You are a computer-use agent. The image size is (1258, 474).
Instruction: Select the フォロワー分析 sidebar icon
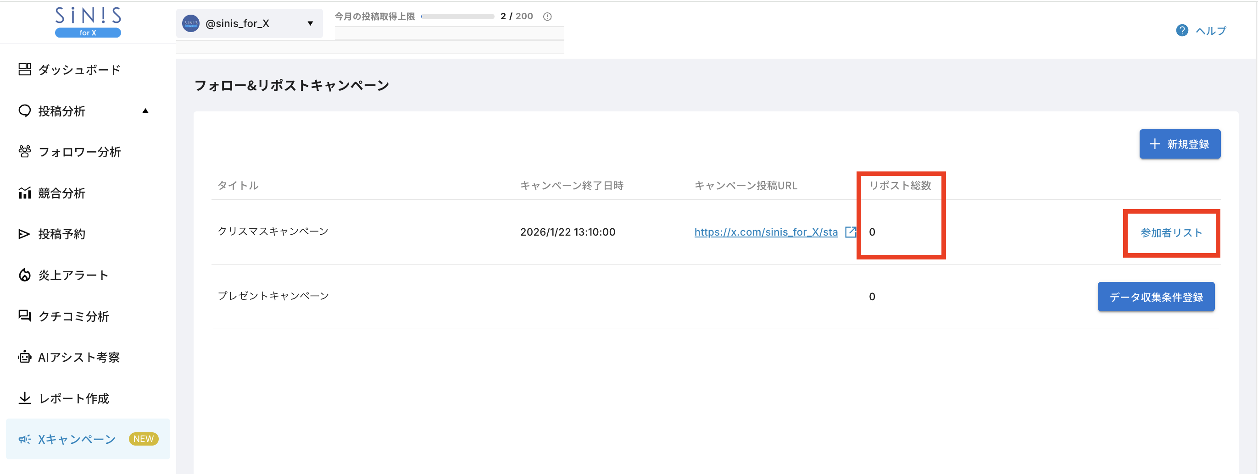25,152
